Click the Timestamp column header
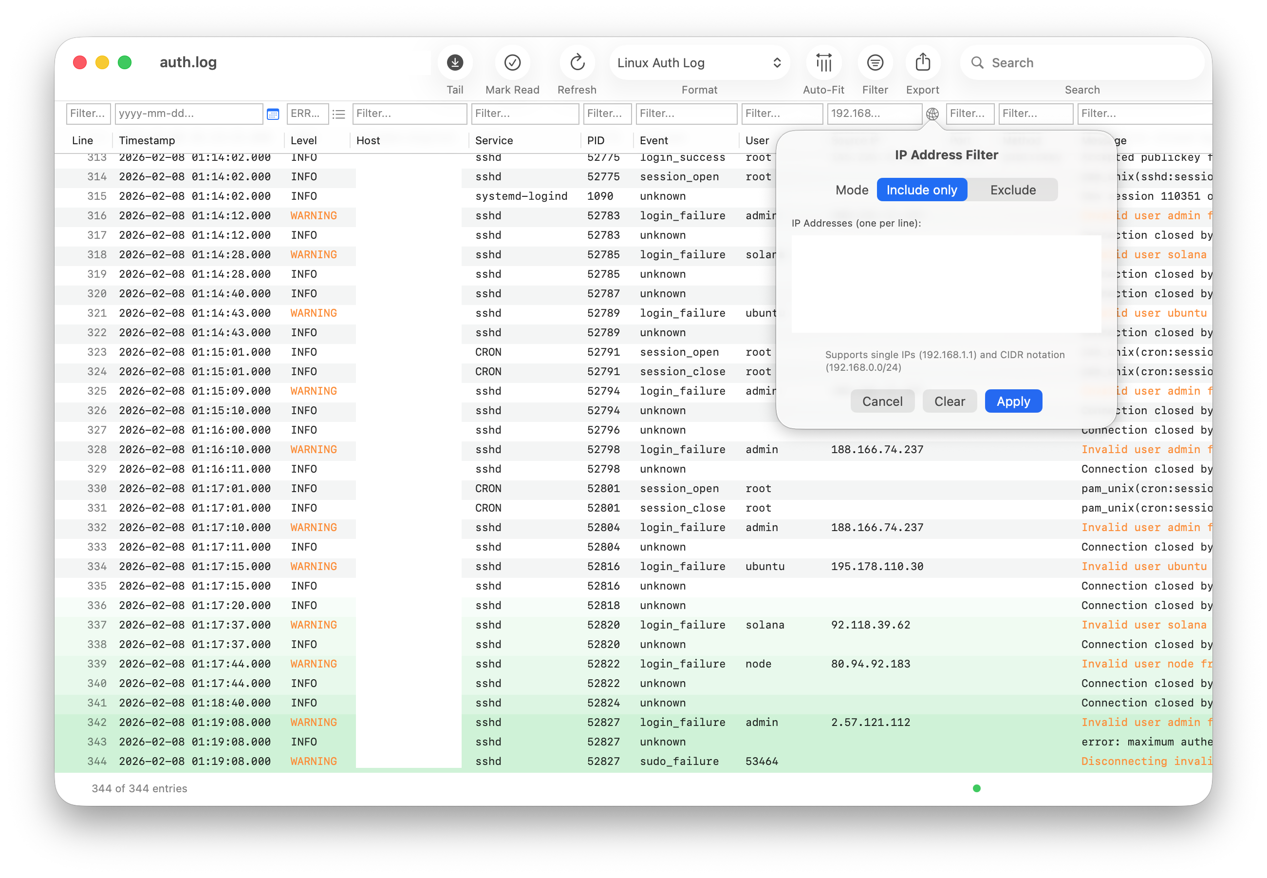Viewport: 1267px width, 878px height. [148, 140]
